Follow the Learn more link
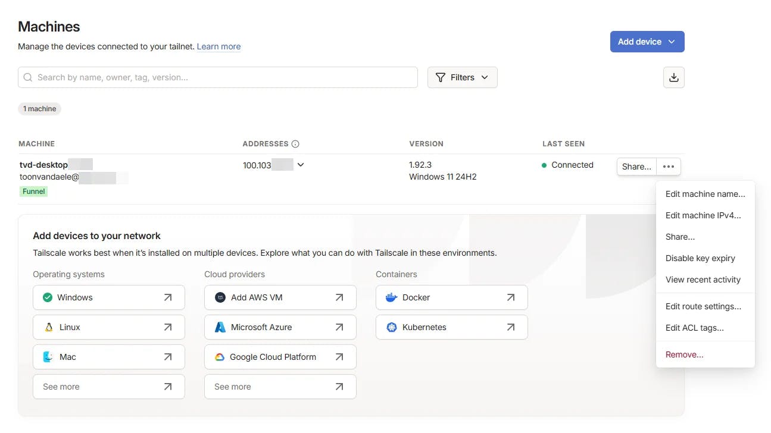Screen dimensions: 771x433 pos(218,46)
